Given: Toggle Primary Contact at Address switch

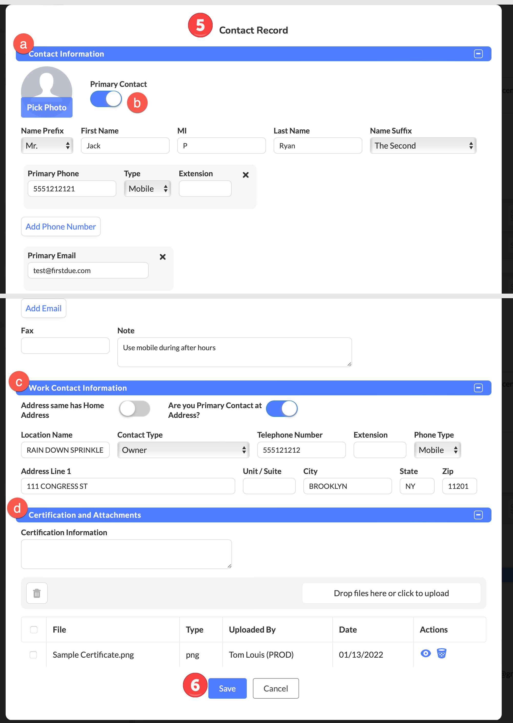Looking at the screenshot, I should point(281,408).
